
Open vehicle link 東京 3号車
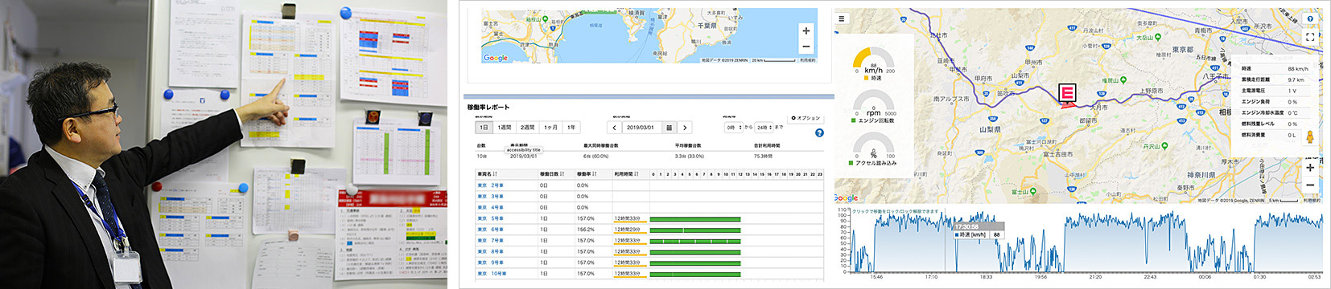pyautogui.click(x=490, y=197)
